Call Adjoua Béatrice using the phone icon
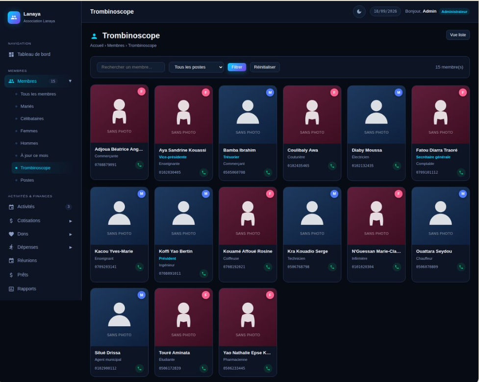The image size is (479, 382). pos(139,165)
